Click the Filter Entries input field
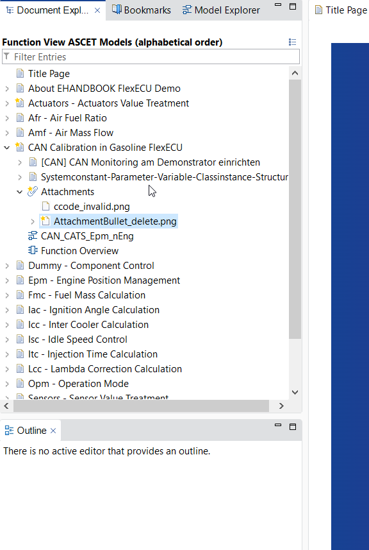This screenshot has height=550, width=369. click(x=151, y=57)
